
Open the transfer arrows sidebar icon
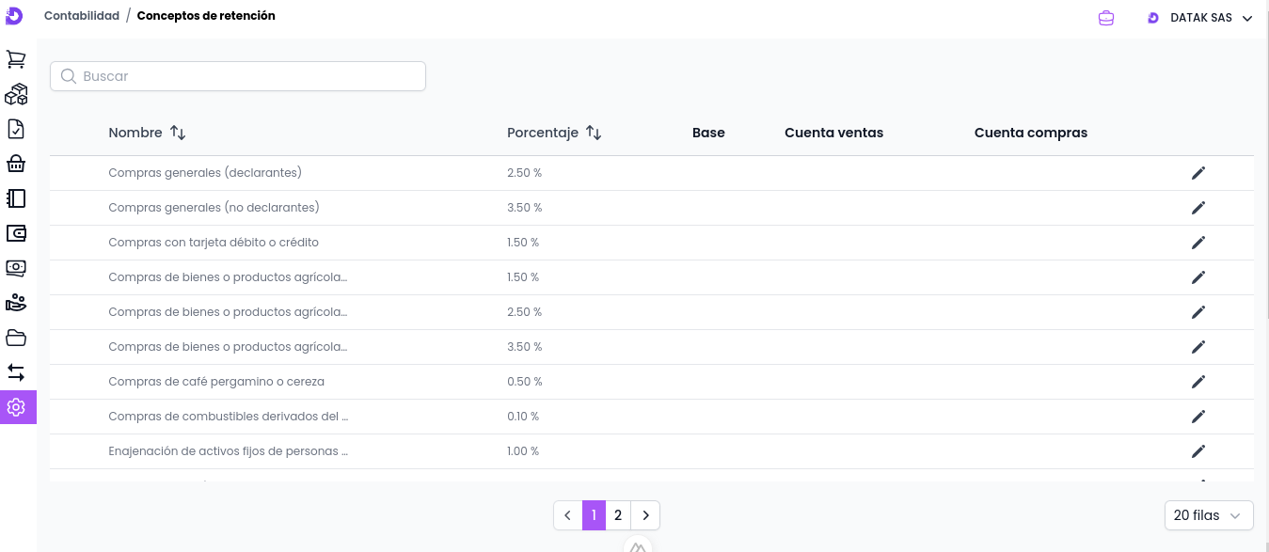(x=16, y=372)
